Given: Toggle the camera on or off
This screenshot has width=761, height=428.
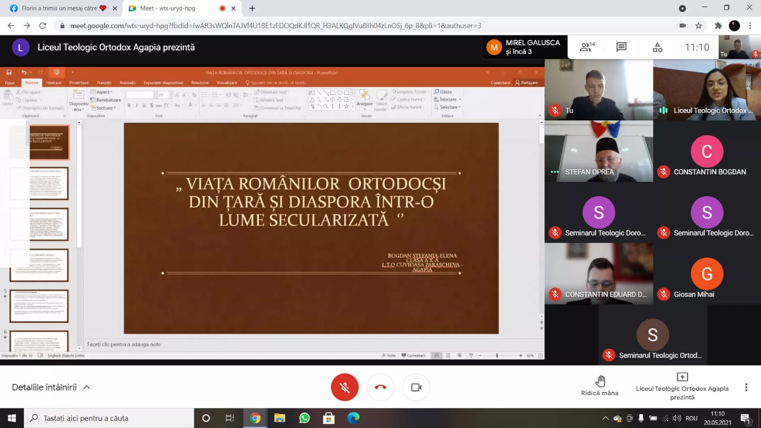Looking at the screenshot, I should 416,387.
